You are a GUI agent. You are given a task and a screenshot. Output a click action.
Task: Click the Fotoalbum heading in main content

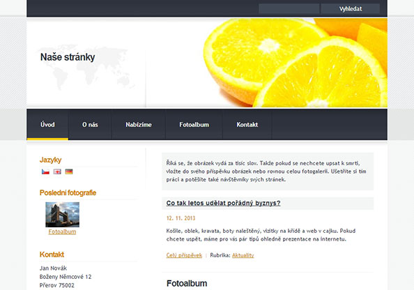187,284
